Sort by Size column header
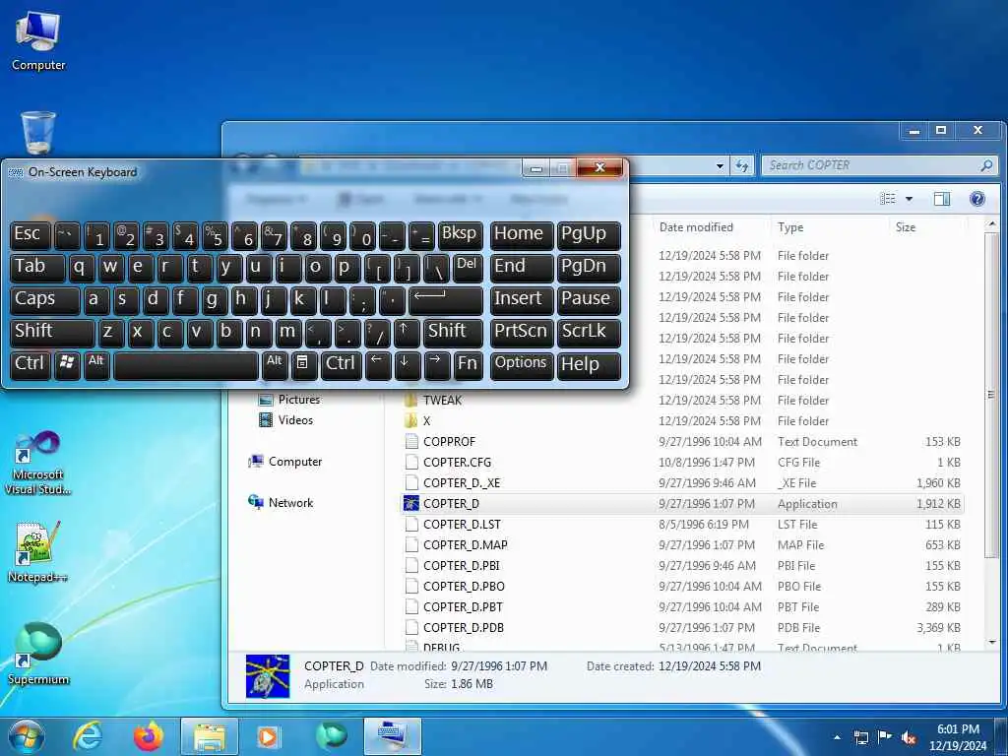Image resolution: width=1008 pixels, height=756 pixels. 927,227
